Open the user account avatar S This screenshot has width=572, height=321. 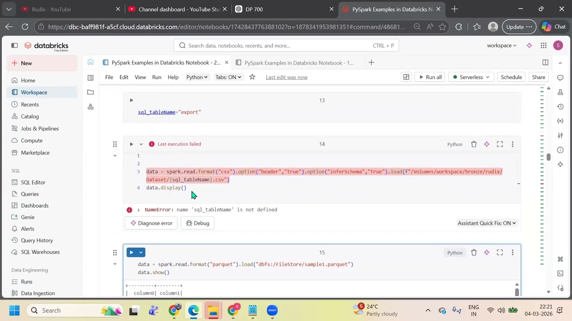(558, 45)
